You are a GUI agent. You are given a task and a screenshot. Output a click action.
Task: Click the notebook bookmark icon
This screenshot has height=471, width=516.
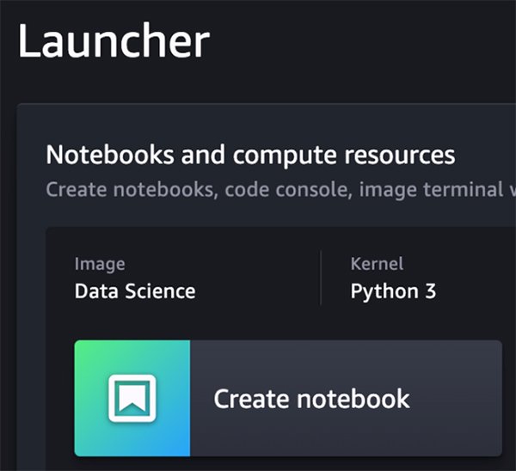coord(132,398)
